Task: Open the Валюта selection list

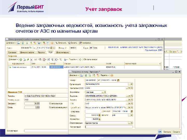Action: tap(129, 115)
